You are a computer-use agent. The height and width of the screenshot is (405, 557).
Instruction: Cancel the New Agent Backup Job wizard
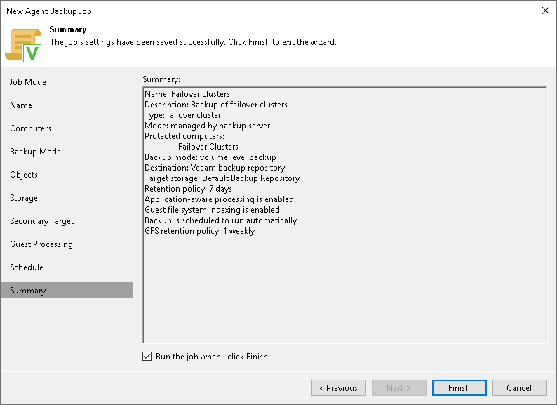[519, 387]
